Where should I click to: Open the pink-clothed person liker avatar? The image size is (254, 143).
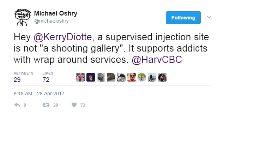tap(80, 77)
